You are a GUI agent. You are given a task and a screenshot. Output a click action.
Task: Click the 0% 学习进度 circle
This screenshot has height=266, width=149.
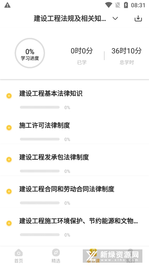tap(30, 53)
